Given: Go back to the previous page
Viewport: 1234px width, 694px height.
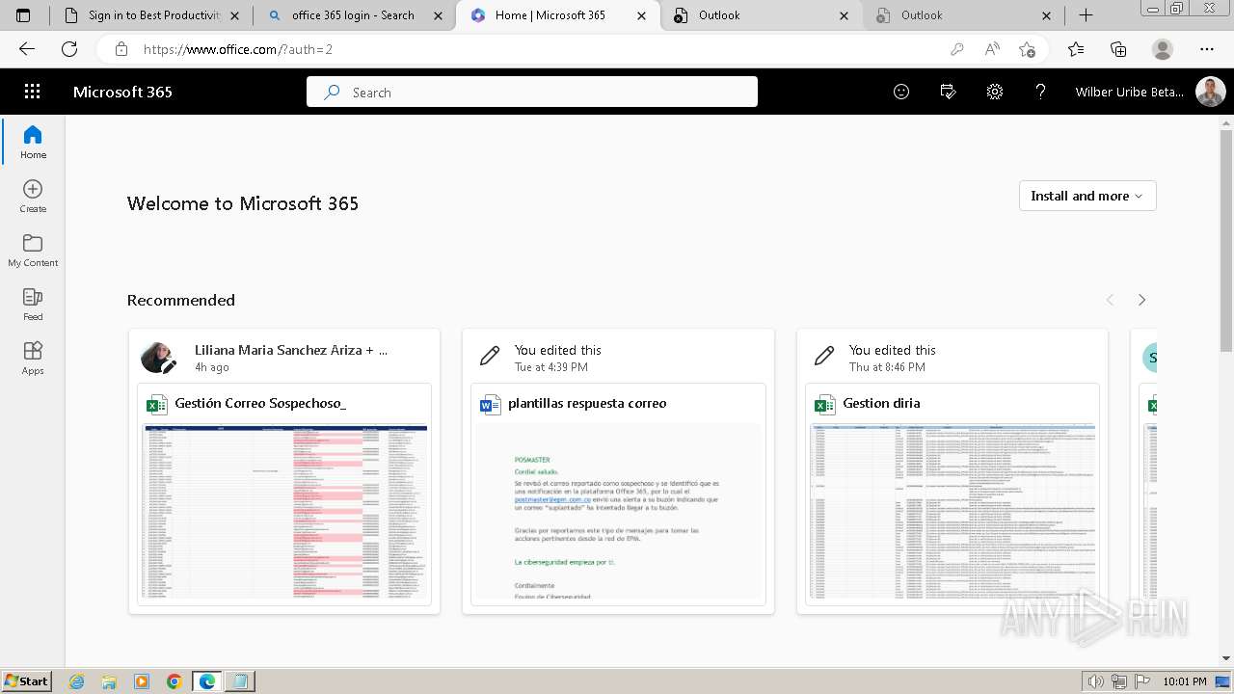Looking at the screenshot, I should point(27,49).
